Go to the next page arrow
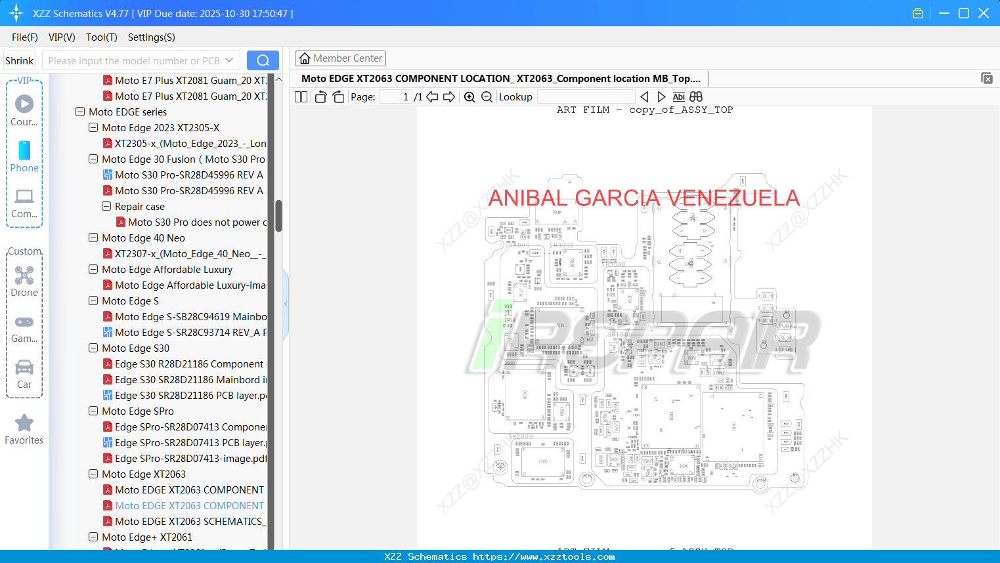The width and height of the screenshot is (1000, 563). pos(449,97)
